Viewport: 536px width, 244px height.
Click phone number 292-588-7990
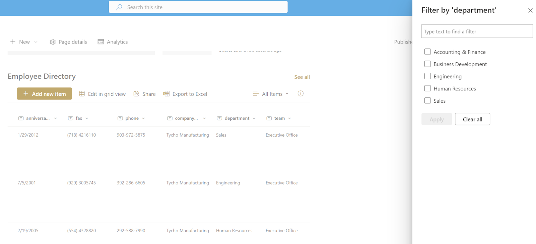[131, 231]
